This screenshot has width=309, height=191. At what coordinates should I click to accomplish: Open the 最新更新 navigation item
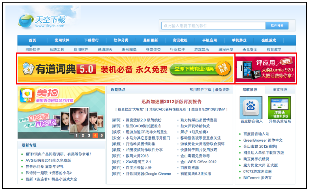(150, 40)
